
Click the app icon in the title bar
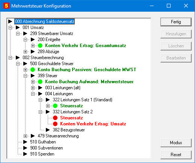click(6, 6)
